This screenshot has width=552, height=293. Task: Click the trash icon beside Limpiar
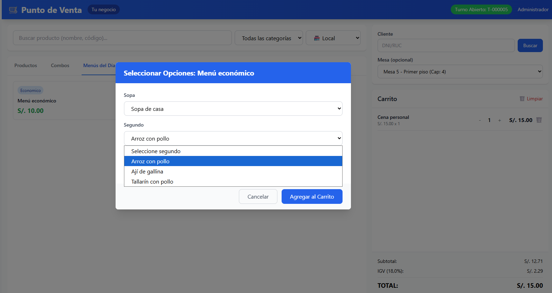tap(522, 99)
